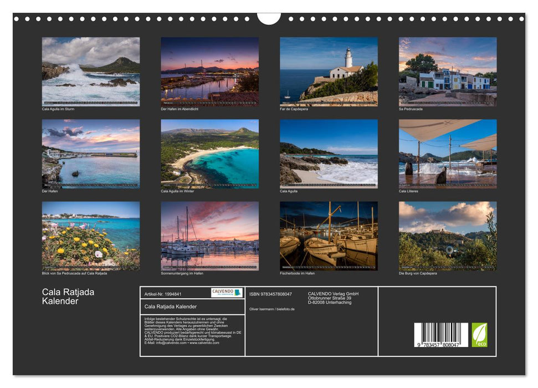538x388 pixels.
Task: Select the Cala Agulla im Sturm photo
Action: [91, 72]
